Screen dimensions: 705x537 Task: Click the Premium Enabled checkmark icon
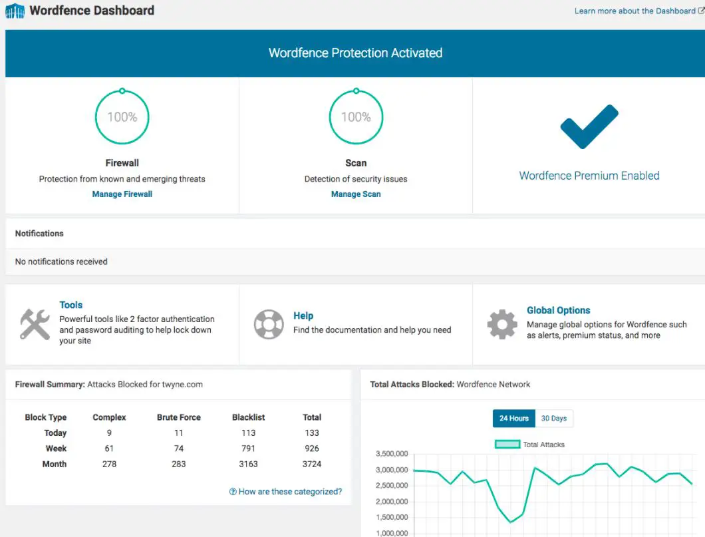tap(589, 126)
